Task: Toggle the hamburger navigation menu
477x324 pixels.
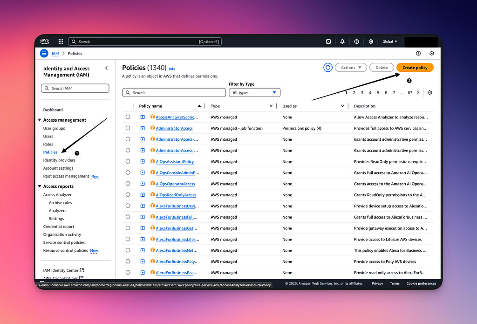Action: tap(44, 53)
